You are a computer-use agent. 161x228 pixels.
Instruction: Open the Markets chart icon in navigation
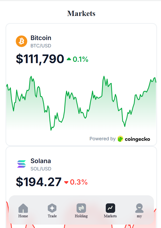click(x=110, y=208)
